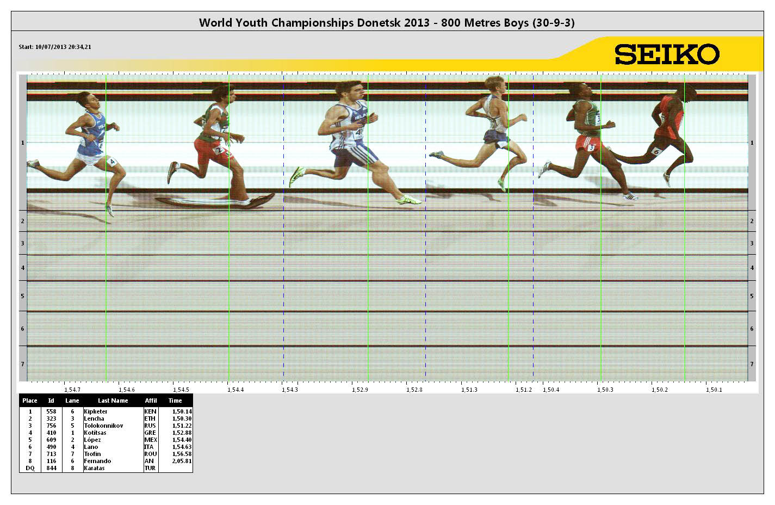Viewport: 775px width, 505px height.
Task: Click the 1,50.1 time axis marker
Action: [x=714, y=390]
